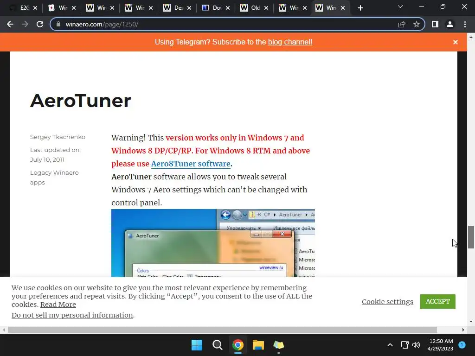Click the horizontal scrollbar right arrow
The image size is (475, 356).
point(463,330)
